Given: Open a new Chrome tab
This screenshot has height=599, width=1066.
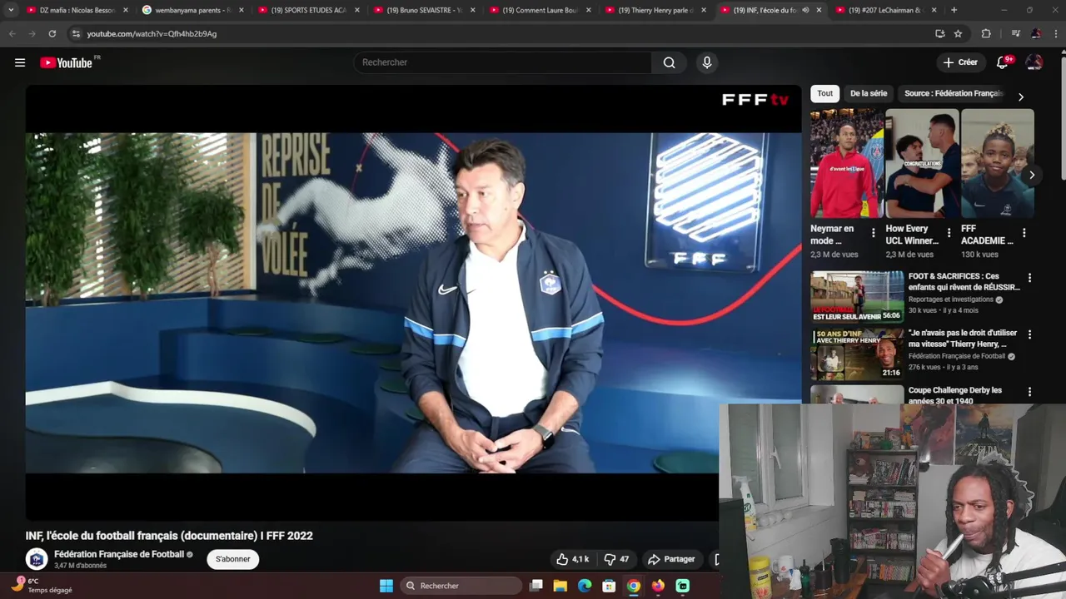Looking at the screenshot, I should pos(954,10).
